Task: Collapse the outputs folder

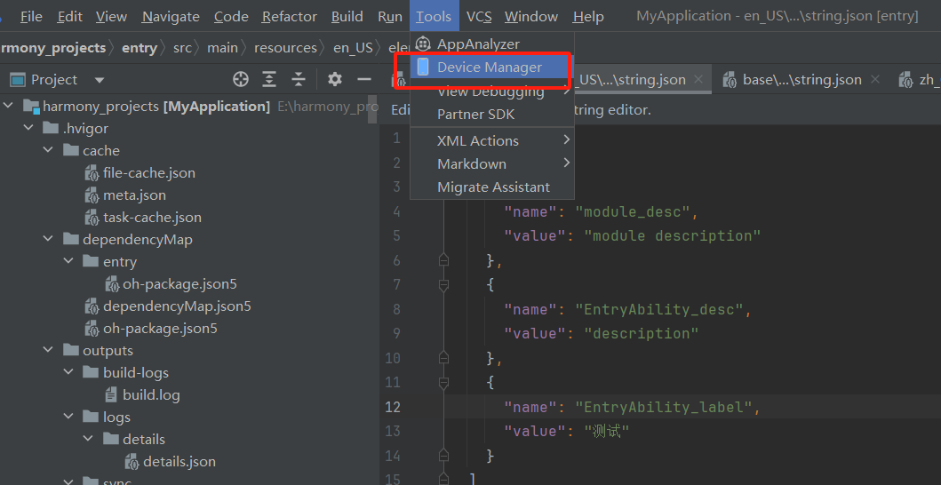Action: click(x=48, y=351)
